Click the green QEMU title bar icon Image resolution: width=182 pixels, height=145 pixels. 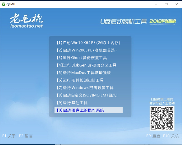coord(3,4)
